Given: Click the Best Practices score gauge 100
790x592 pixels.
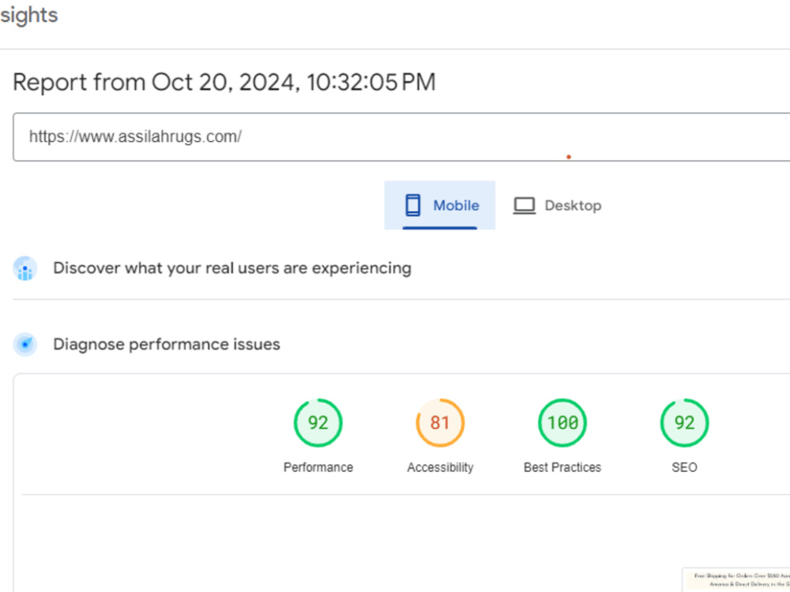Looking at the screenshot, I should coord(562,423).
